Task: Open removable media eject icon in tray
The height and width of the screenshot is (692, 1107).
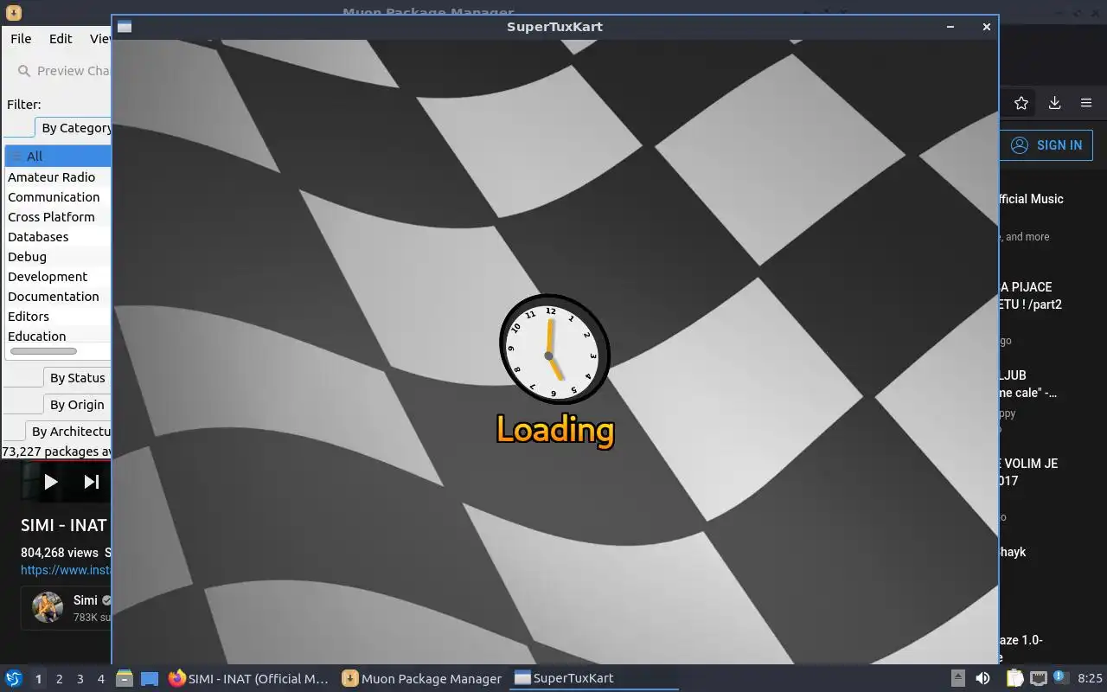Action: click(958, 678)
